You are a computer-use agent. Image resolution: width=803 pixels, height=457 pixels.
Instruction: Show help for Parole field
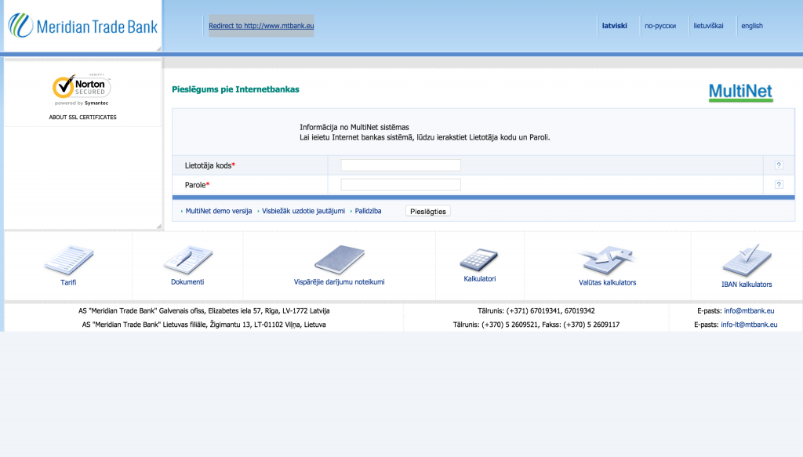(779, 185)
